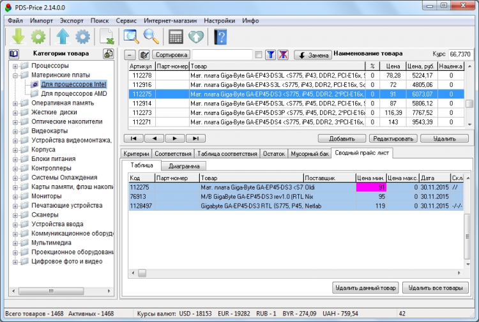479x322 pixels.
Task: Open the Мусорный бак tab
Action: 310,153
